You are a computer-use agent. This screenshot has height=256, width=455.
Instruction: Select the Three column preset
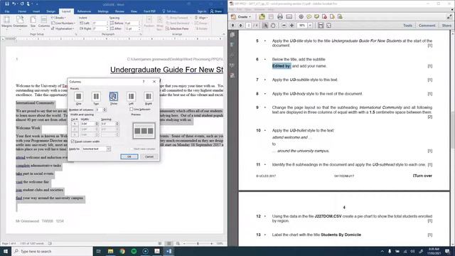(114, 98)
